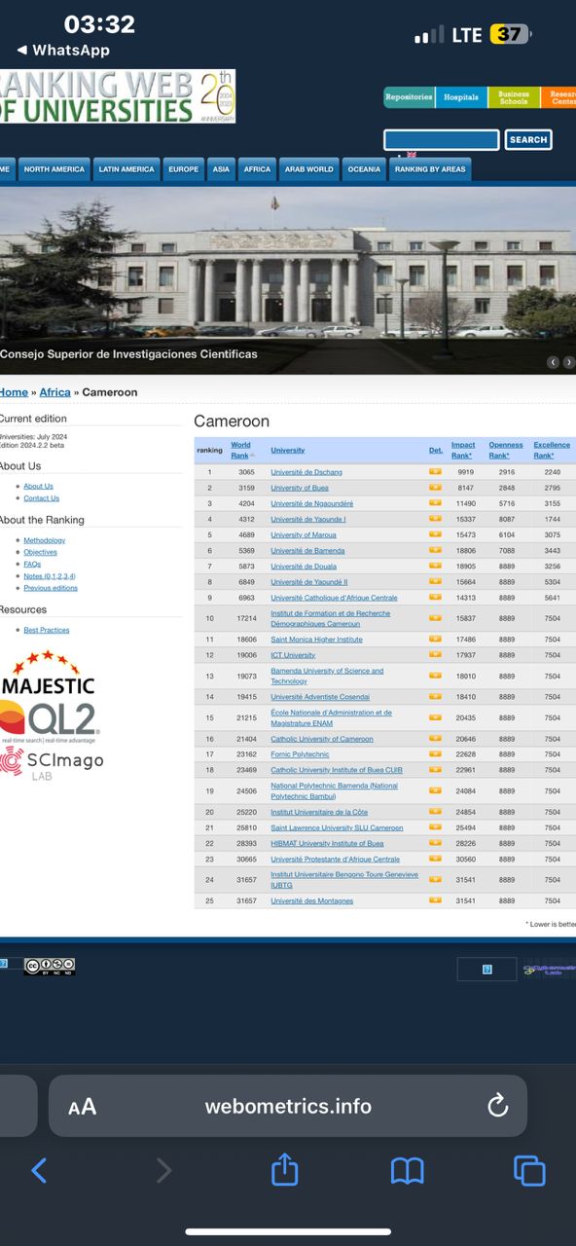The height and width of the screenshot is (1246, 576).
Task: Show open Safari tabs icon
Action: tap(529, 1170)
